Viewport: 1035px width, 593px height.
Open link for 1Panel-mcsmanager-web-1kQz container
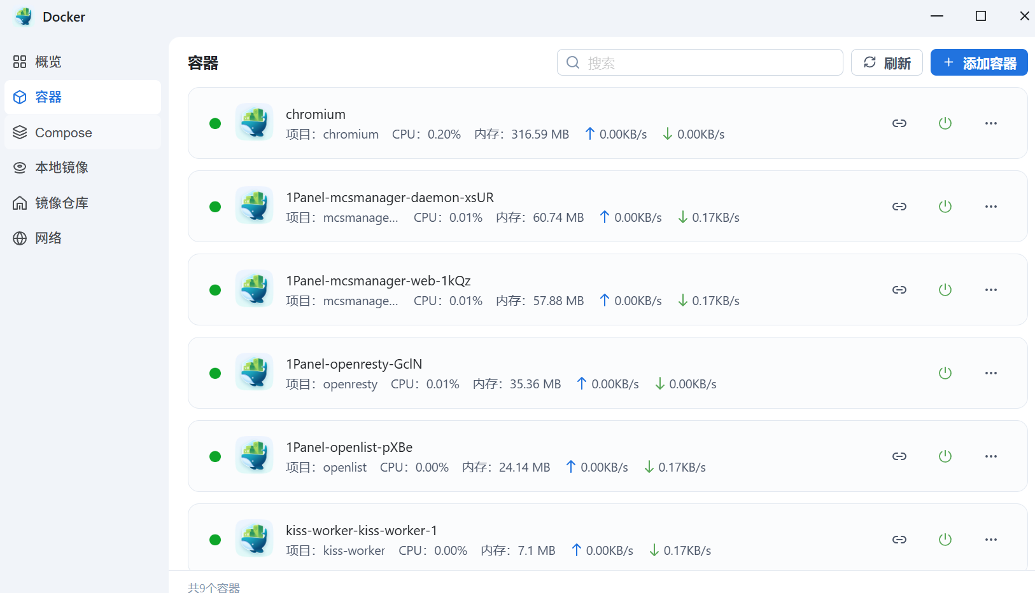click(x=899, y=290)
